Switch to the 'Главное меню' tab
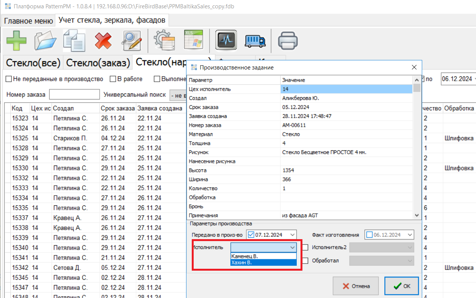The width and height of the screenshot is (476, 298). 28,21
